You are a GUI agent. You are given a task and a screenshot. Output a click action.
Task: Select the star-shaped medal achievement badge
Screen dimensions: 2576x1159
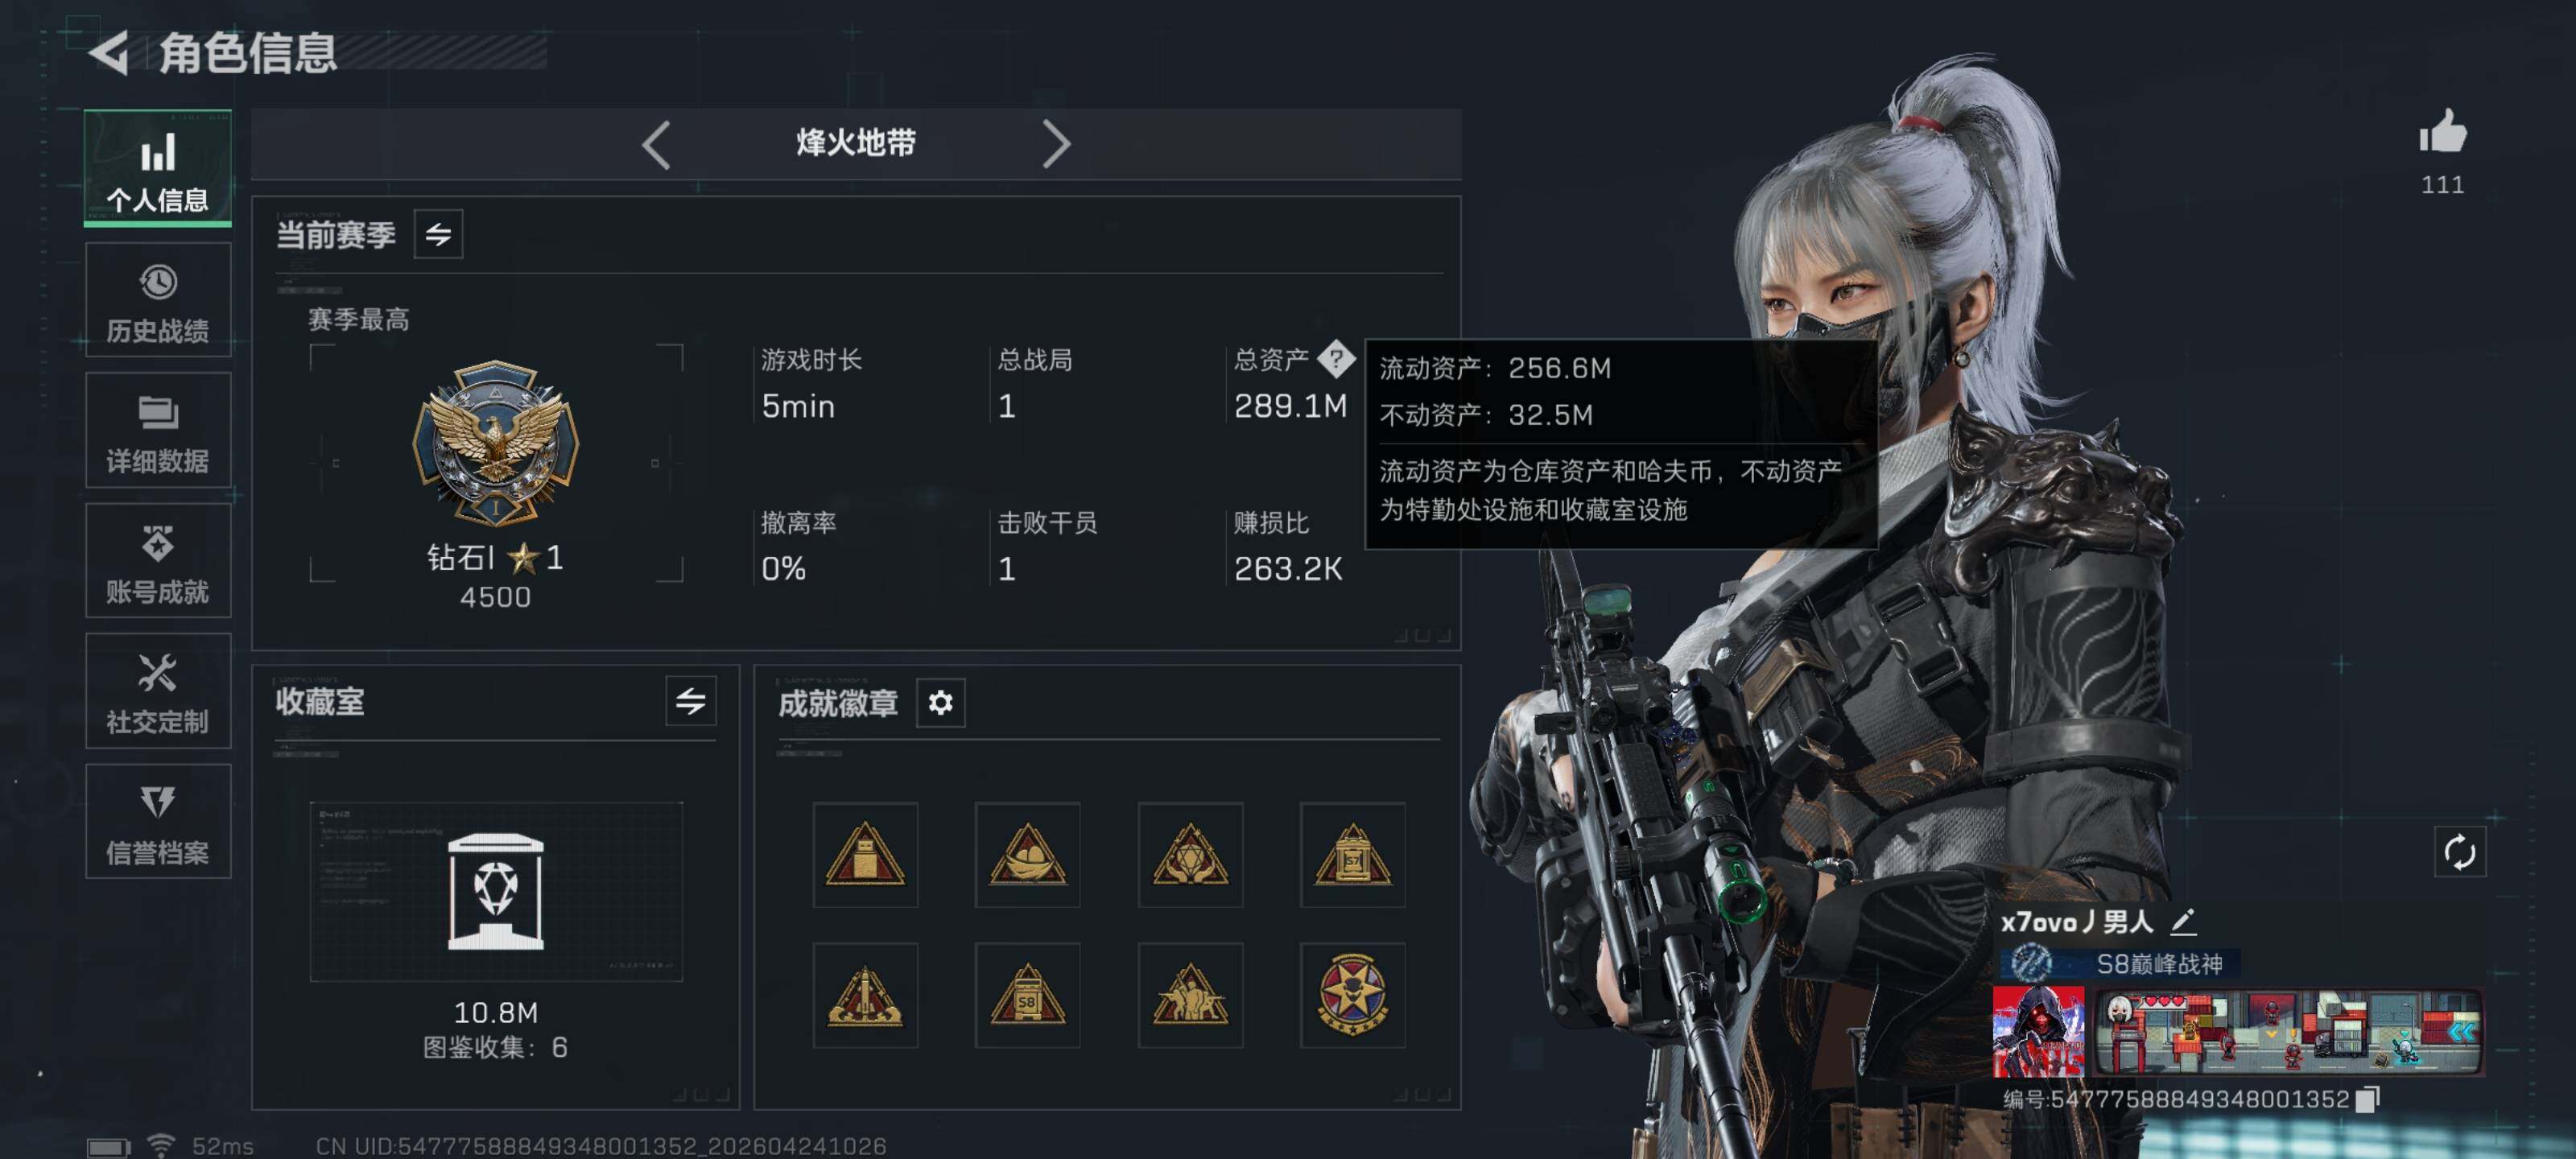point(1352,995)
